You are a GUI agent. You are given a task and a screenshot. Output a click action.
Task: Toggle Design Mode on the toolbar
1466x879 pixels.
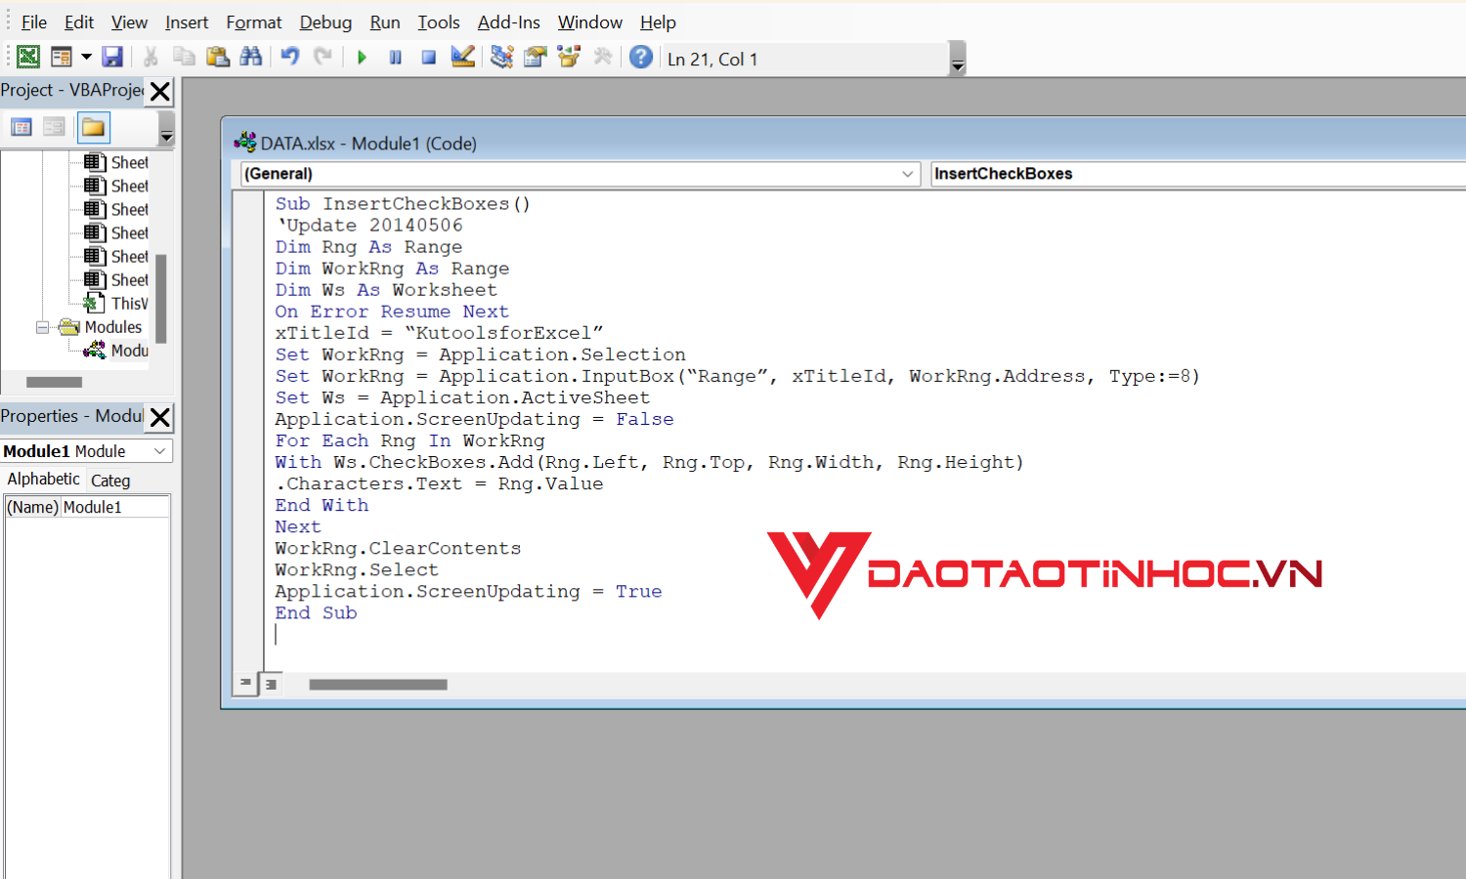(462, 57)
